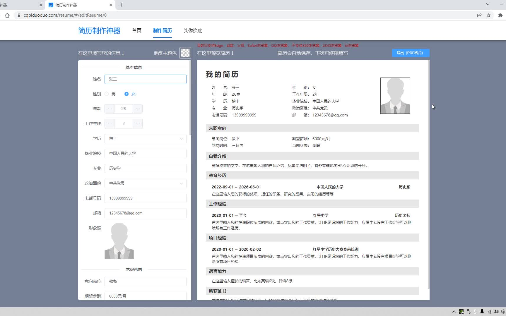This screenshot has width=506, height=316.
Task: Click the 教育经历 section header in preview
Action: click(312, 176)
